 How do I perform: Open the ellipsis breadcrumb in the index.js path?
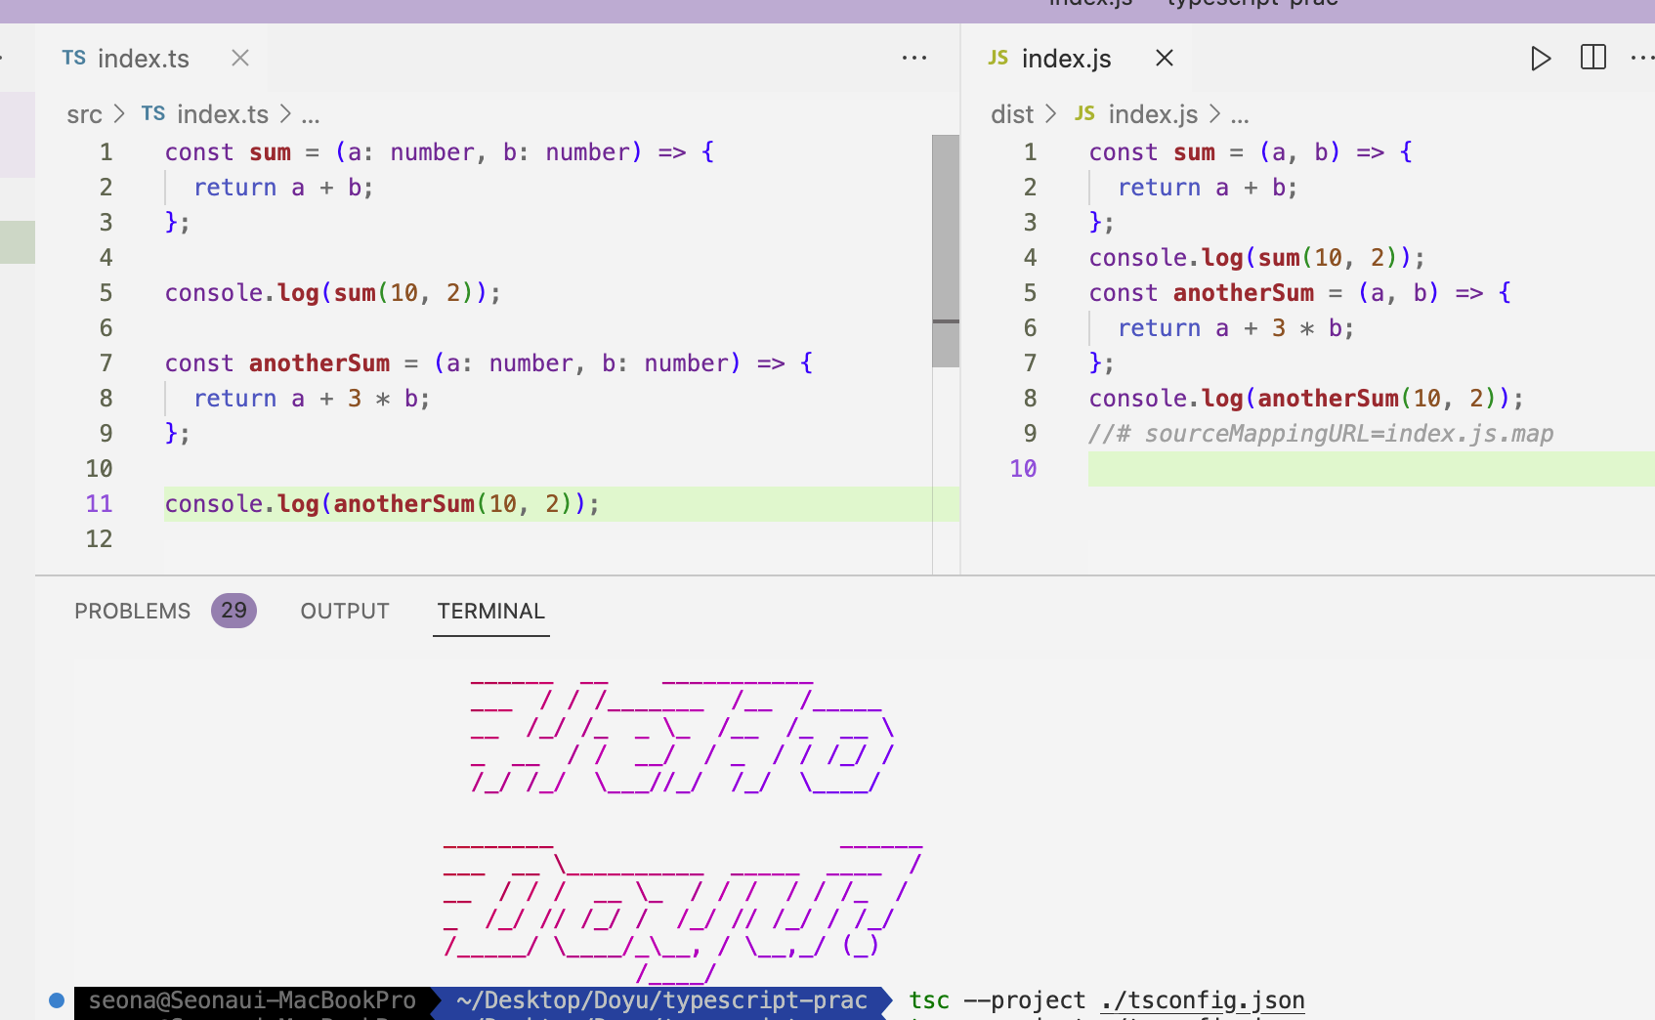point(1240,115)
